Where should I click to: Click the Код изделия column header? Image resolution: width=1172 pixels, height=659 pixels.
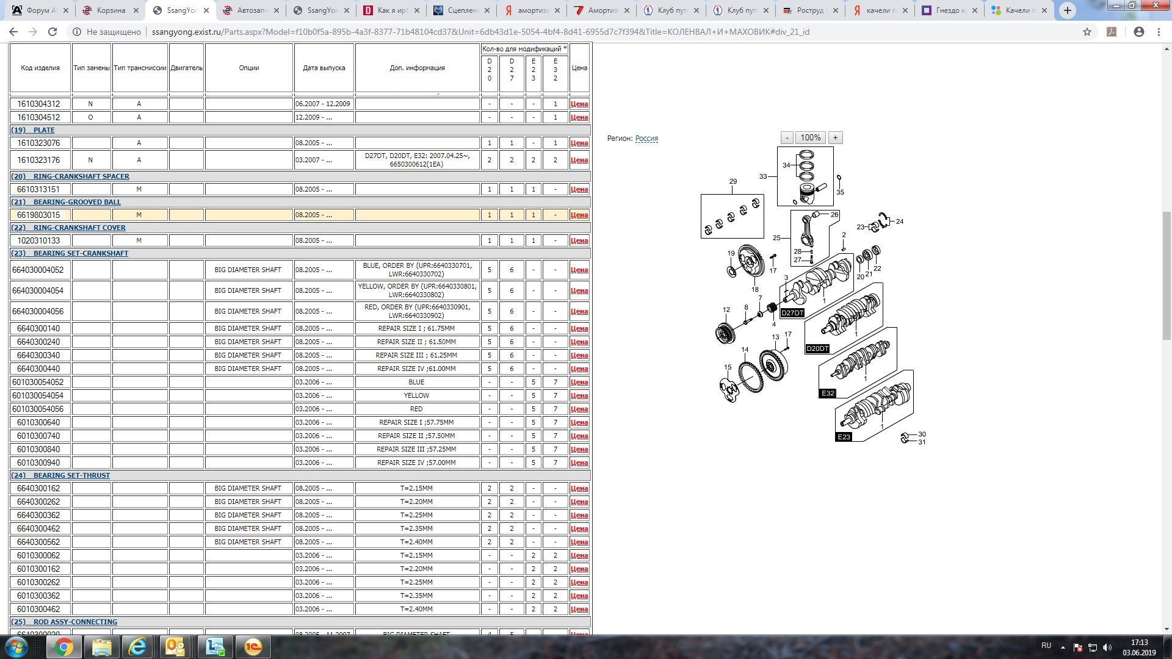40,68
